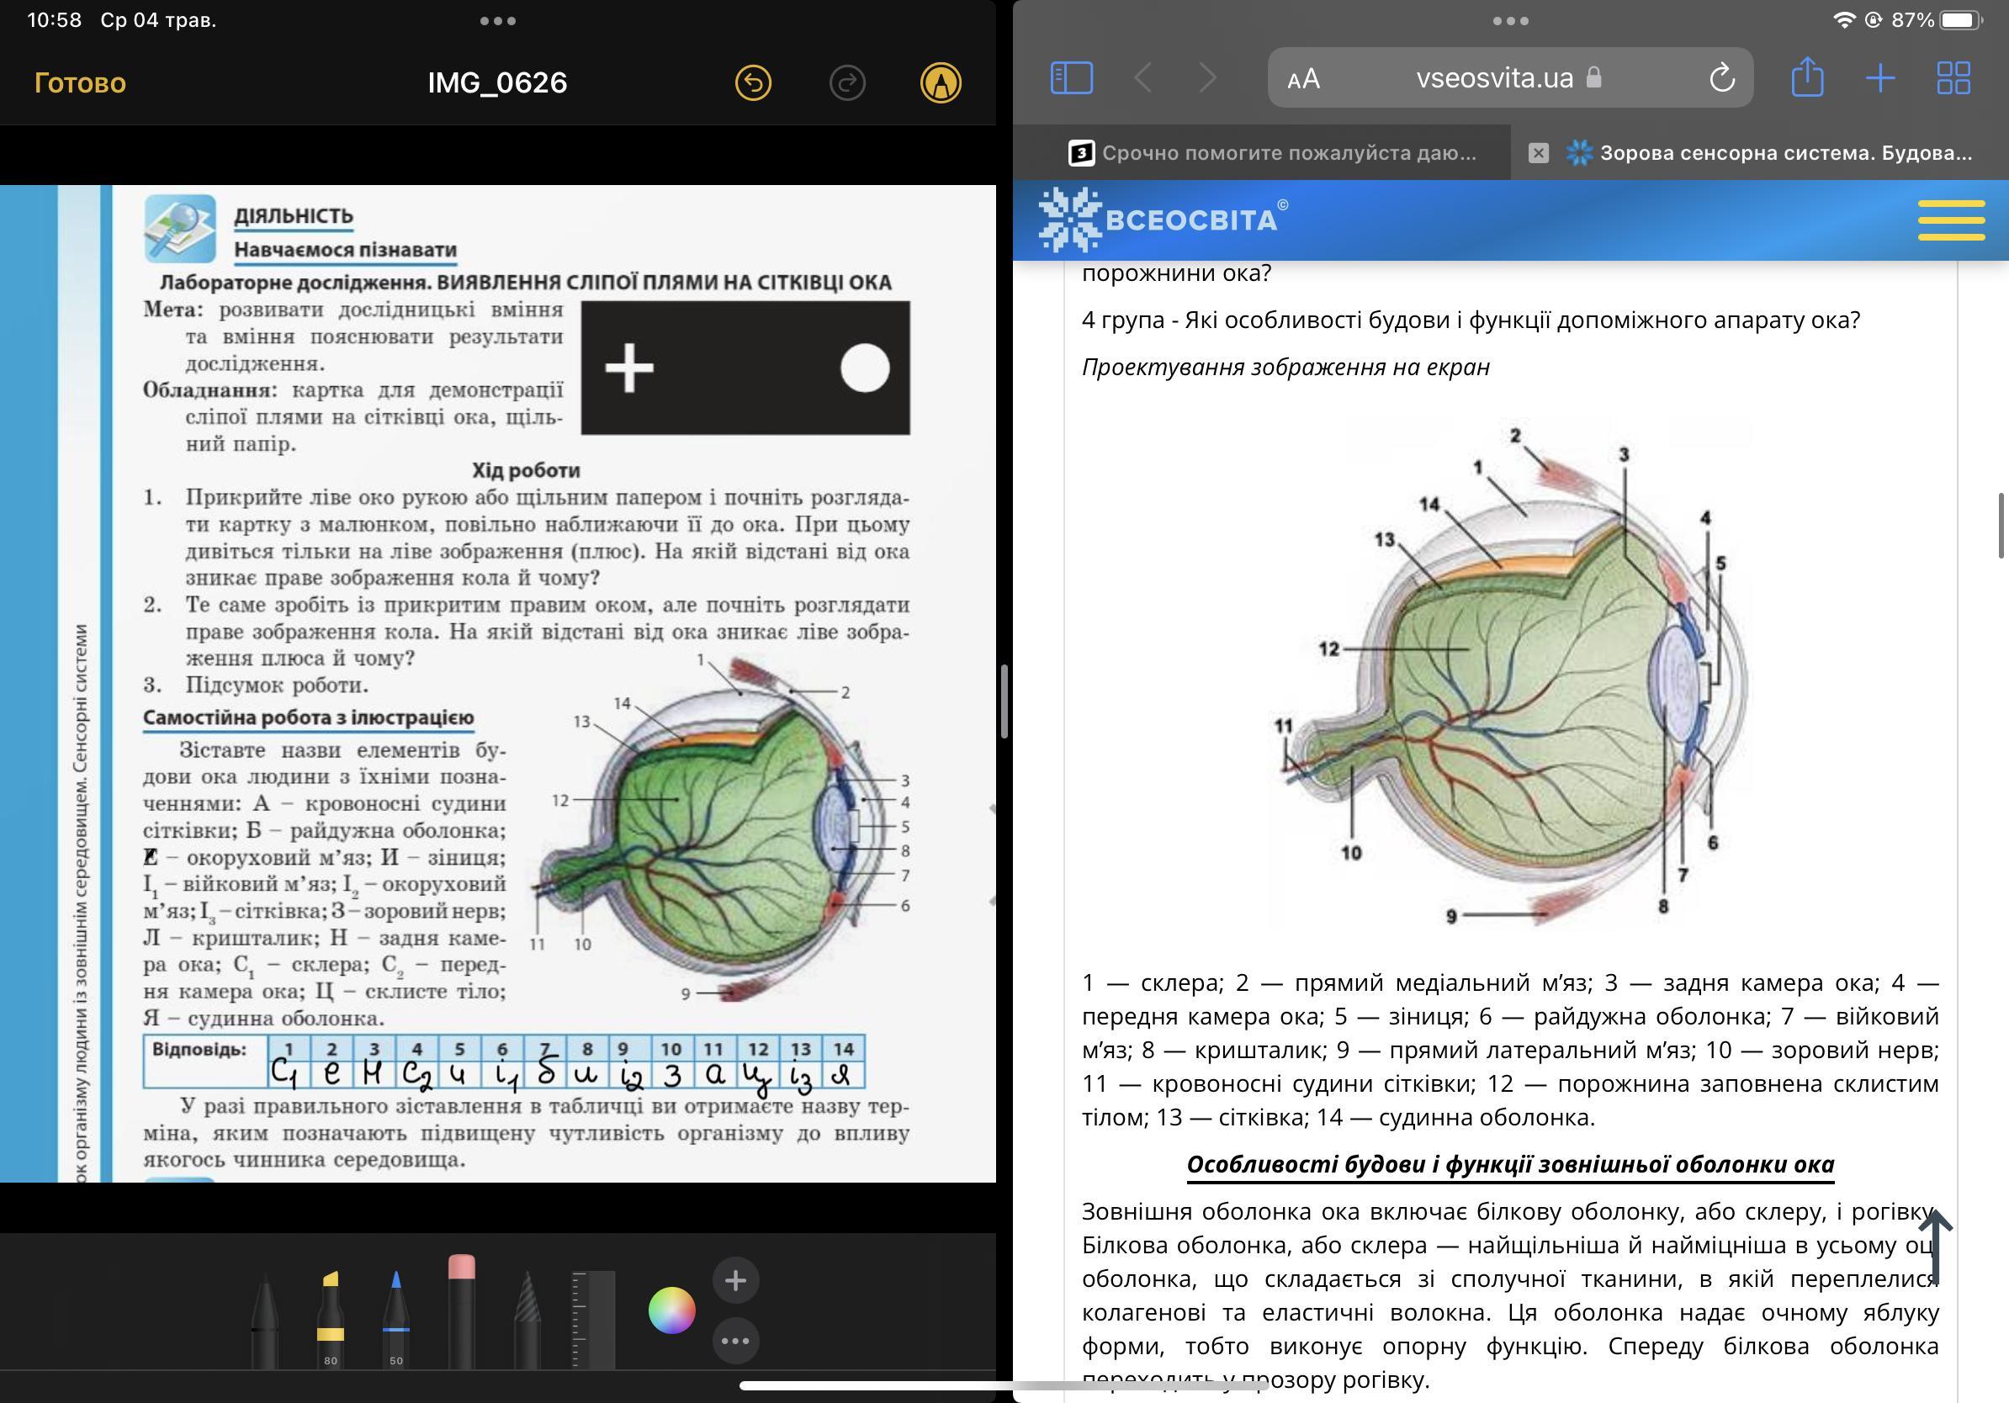This screenshot has width=2009, height=1403.
Task: Show the Safari sidebar
Action: (1071, 78)
